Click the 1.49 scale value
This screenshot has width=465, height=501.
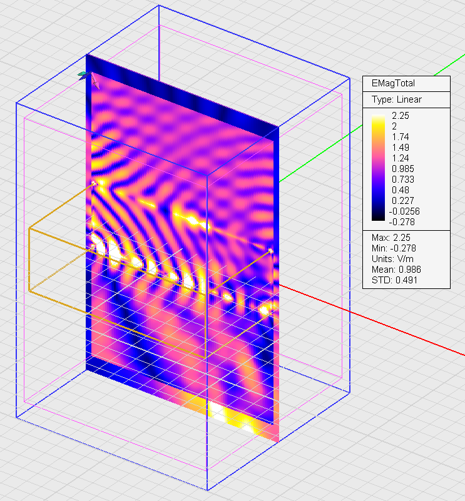point(401,147)
